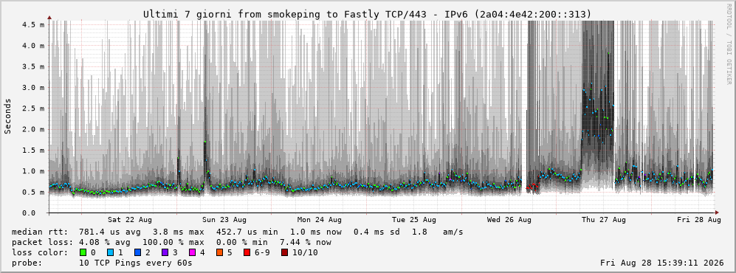Viewport: 736px width, 273px height.
Task: Click the '1.8 am/s' value
Action: (438, 232)
